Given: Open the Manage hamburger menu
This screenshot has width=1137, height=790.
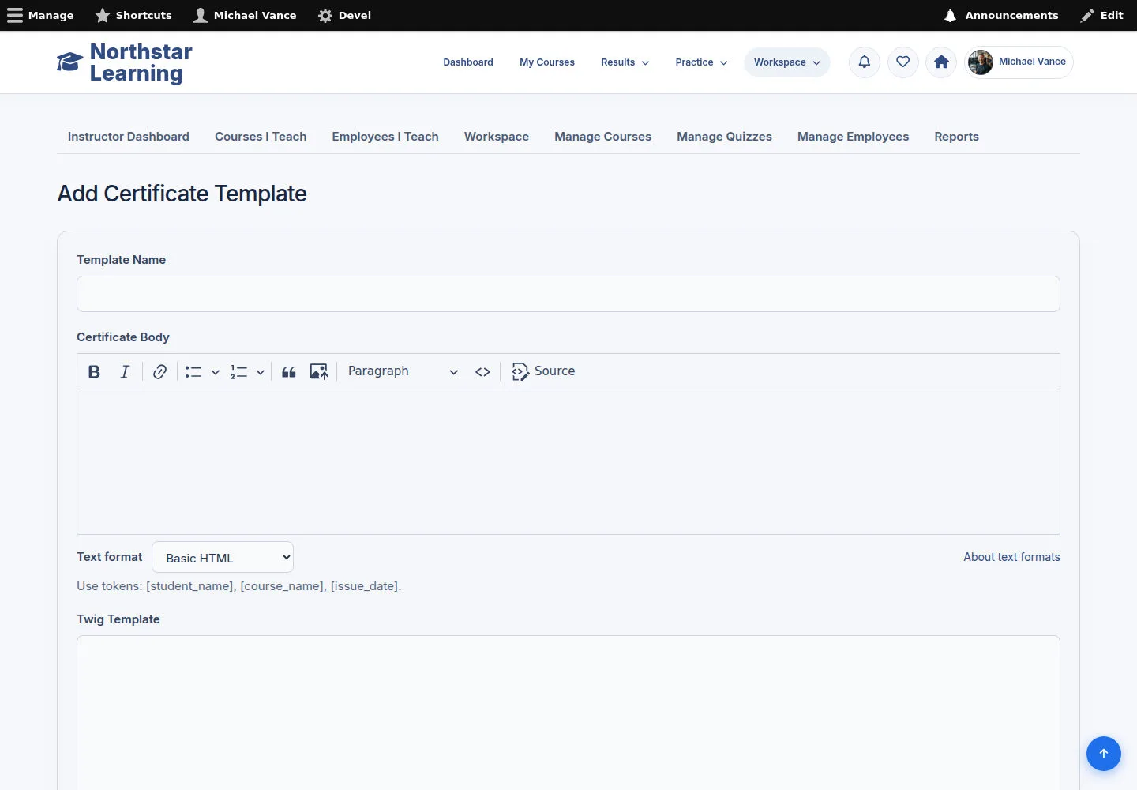Looking at the screenshot, I should [x=40, y=15].
